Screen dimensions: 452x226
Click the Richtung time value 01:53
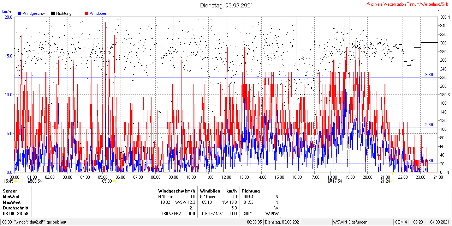coord(248,202)
